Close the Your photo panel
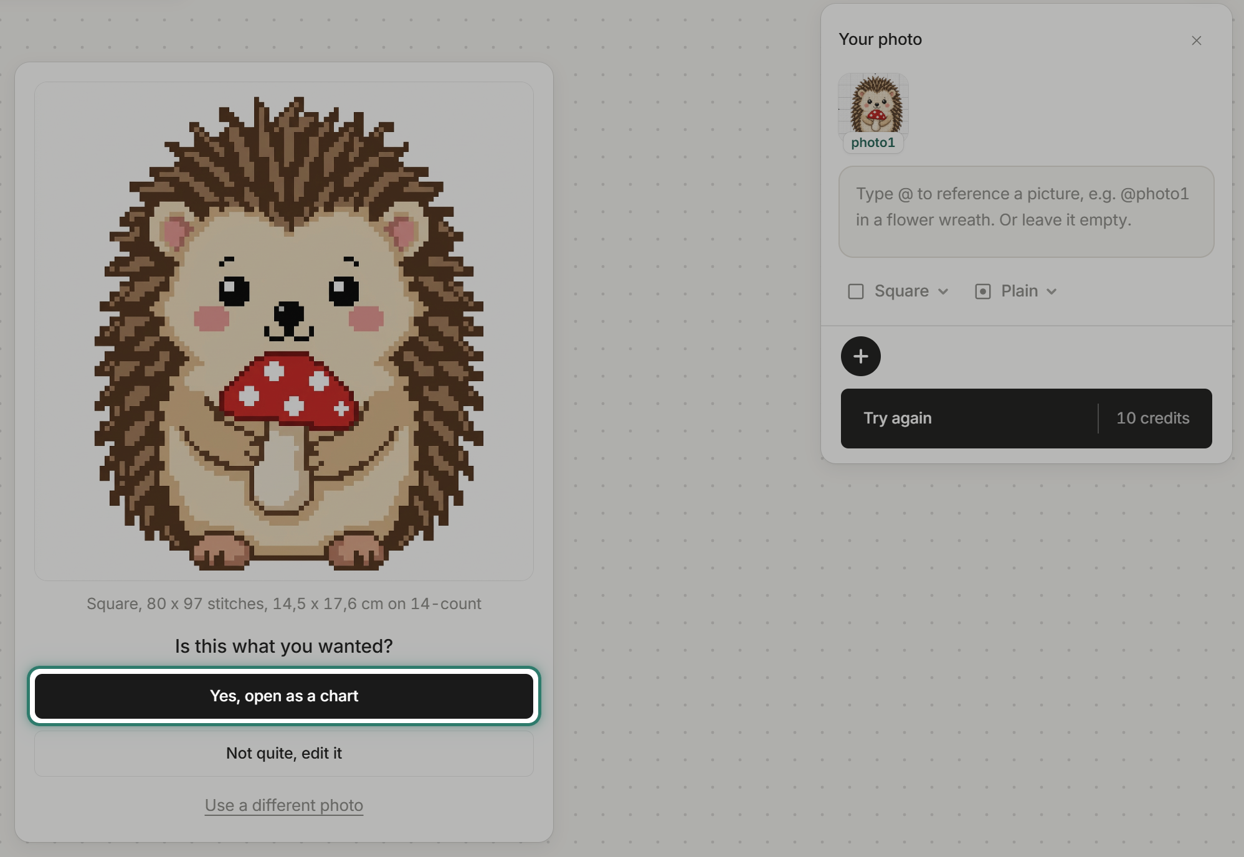1244x857 pixels. click(x=1196, y=40)
